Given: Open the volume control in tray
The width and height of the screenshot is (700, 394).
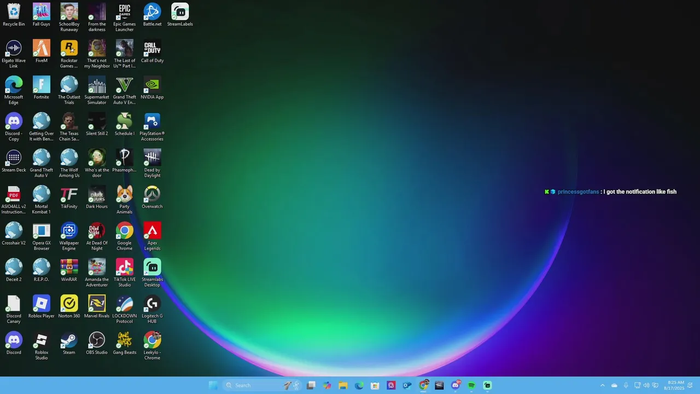Looking at the screenshot, I should [x=646, y=385].
